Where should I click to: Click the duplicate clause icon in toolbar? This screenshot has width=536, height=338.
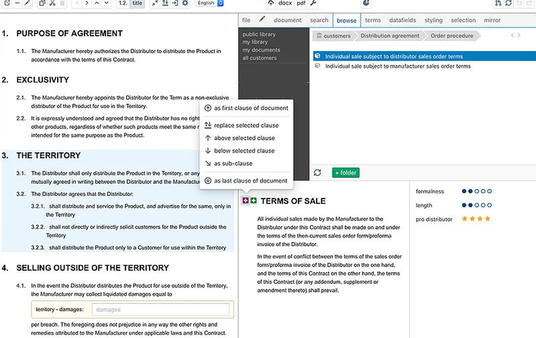(42, 3)
